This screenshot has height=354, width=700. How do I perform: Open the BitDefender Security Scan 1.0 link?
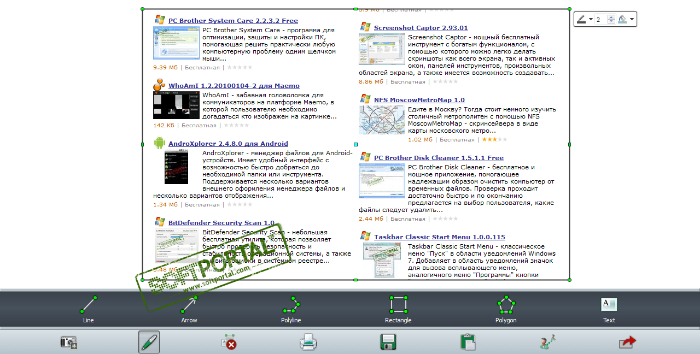pyautogui.click(x=221, y=223)
